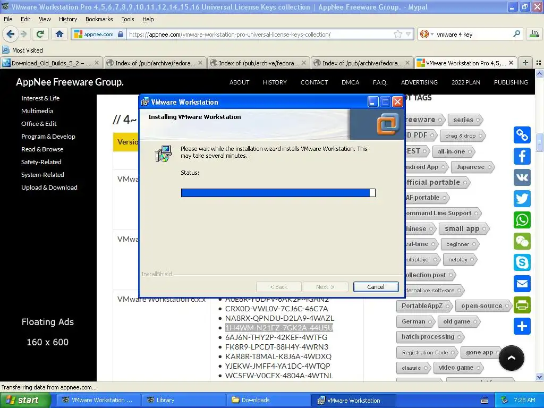
Task: Open the Edit menu
Action: pyautogui.click(x=25, y=19)
